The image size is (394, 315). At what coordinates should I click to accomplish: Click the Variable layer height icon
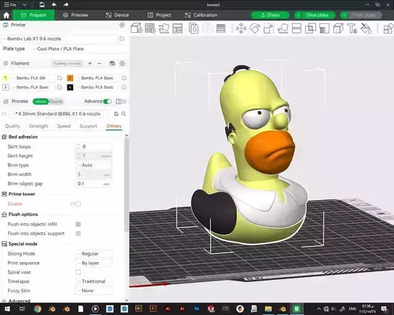(221, 28)
